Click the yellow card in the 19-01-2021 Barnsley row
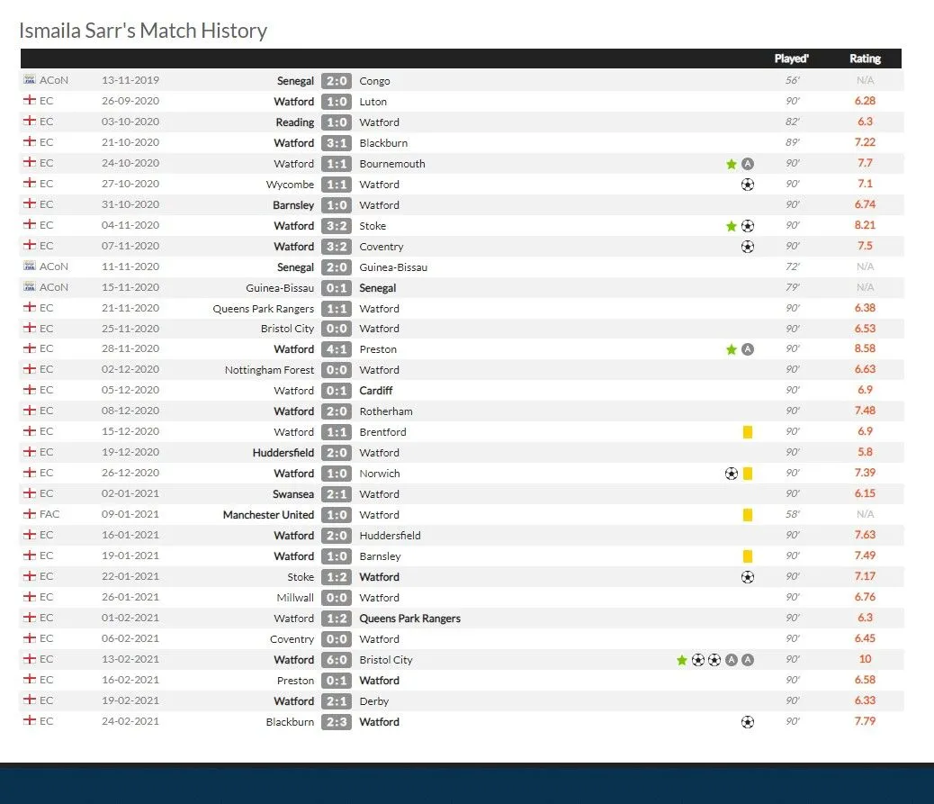This screenshot has width=934, height=804. click(x=748, y=556)
